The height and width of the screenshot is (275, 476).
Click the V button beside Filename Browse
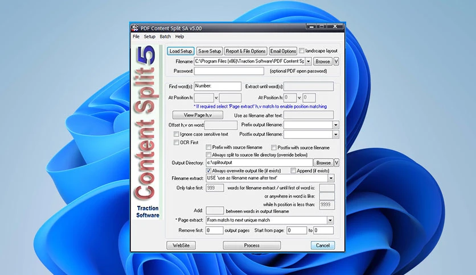337,61
